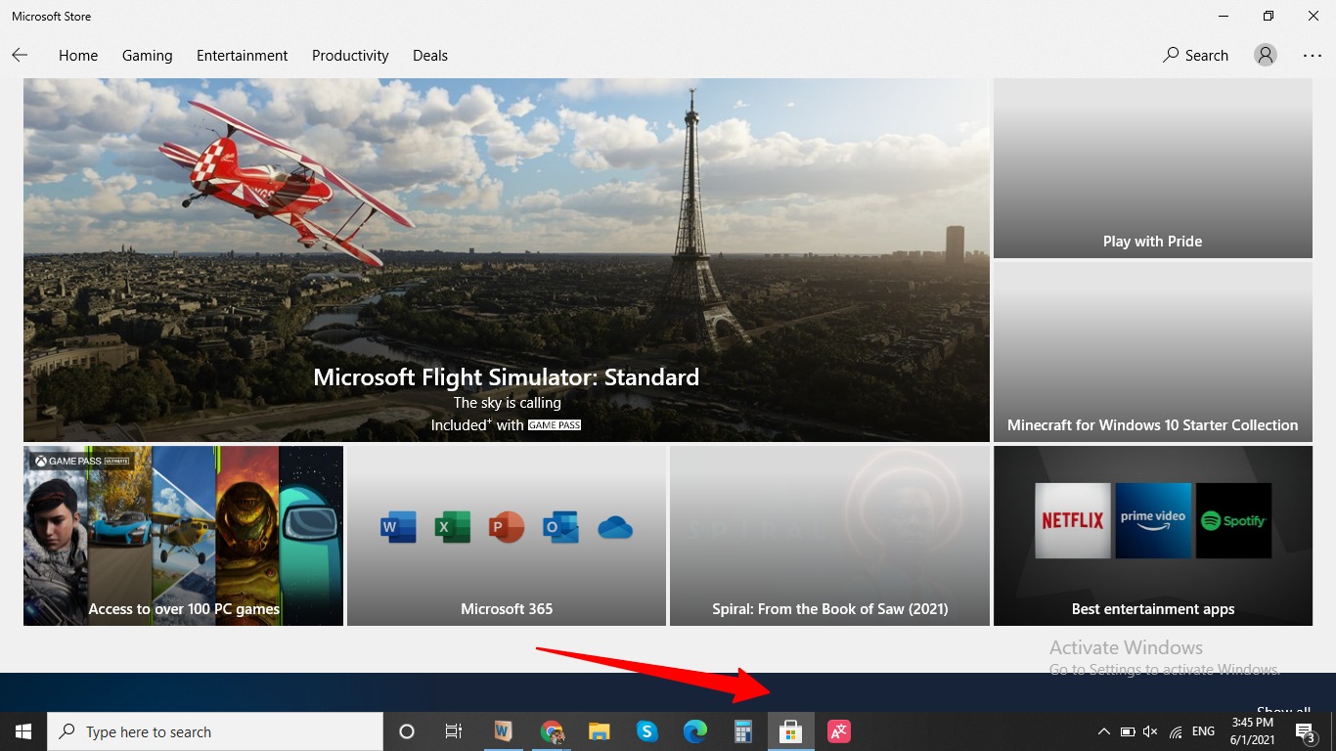This screenshot has width=1336, height=751.
Task: Click the Type here to search box
Action: (215, 731)
